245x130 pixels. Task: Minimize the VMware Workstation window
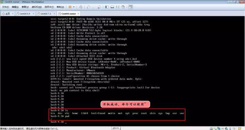[x=230, y=2]
